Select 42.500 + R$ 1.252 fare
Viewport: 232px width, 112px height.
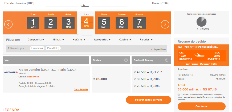(134, 72)
